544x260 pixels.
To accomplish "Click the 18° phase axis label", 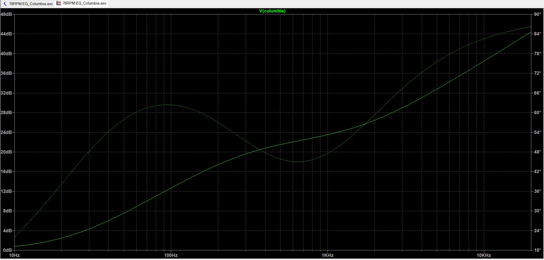I will (537, 250).
